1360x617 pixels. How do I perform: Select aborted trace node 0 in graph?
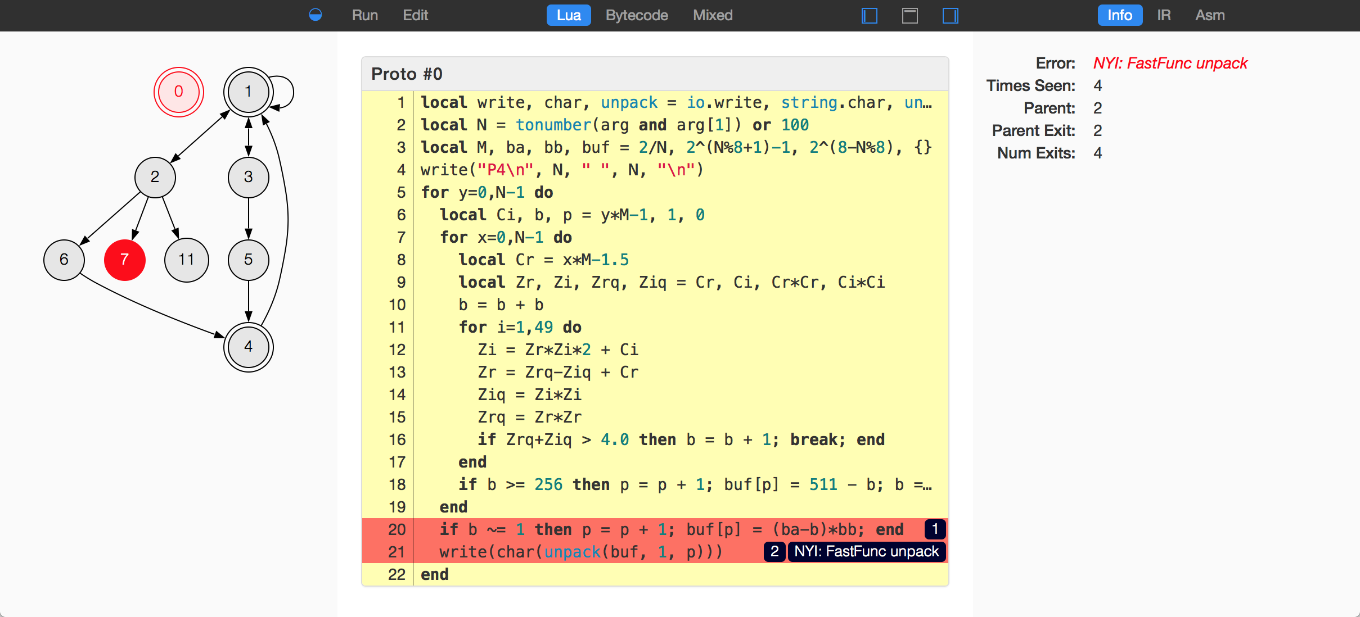pyautogui.click(x=179, y=92)
